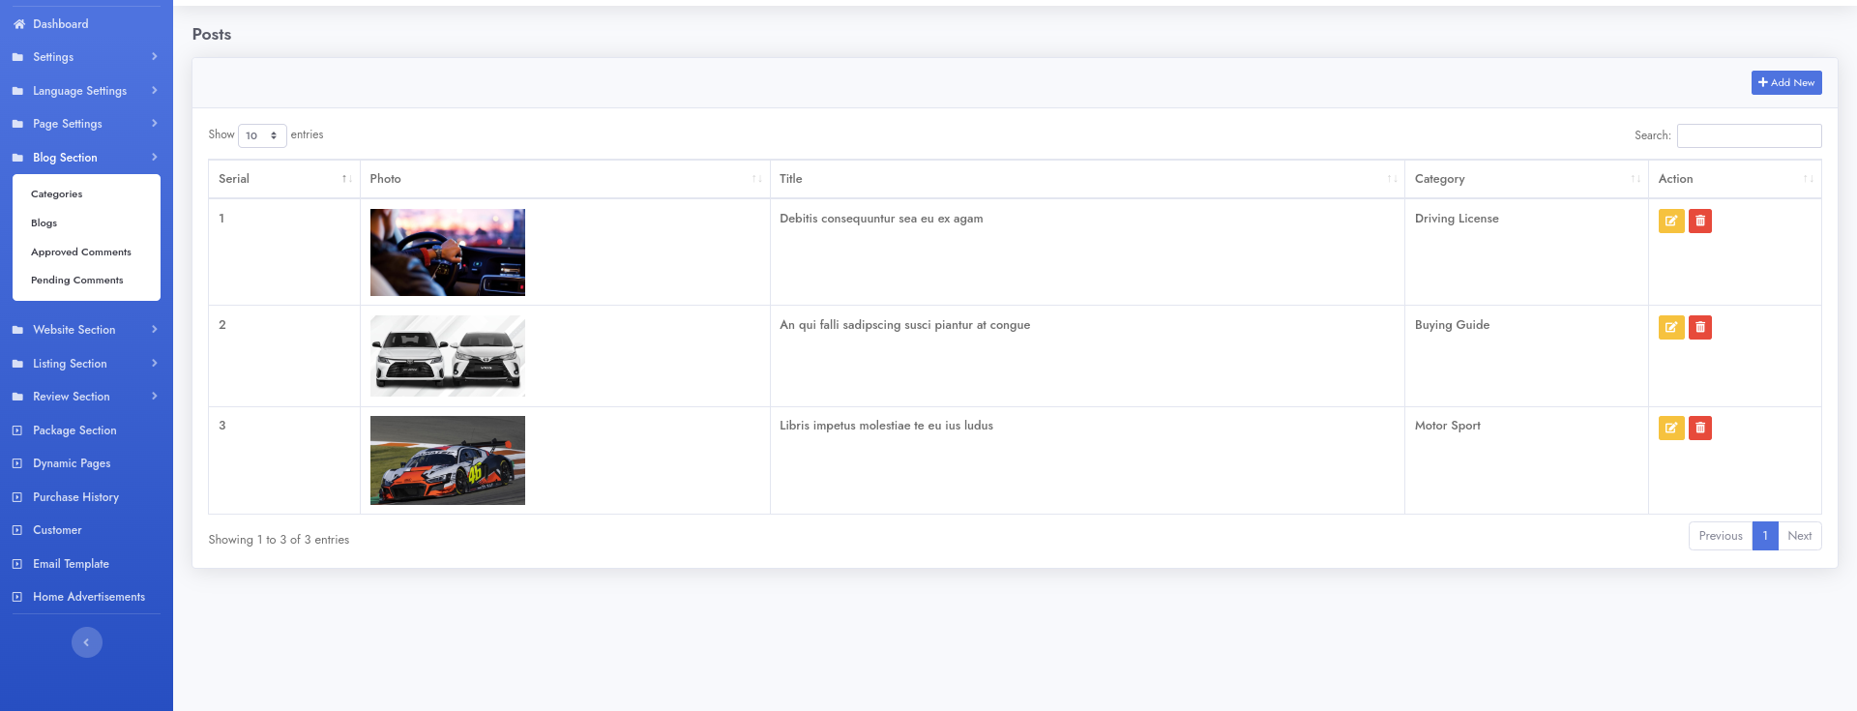Expand the Language Settings menu

[x=85, y=91]
